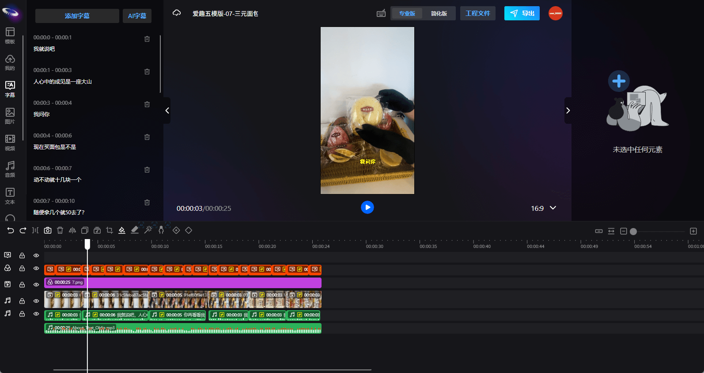Click the add keyframe diamond icon
This screenshot has width=704, height=373.
tap(176, 230)
